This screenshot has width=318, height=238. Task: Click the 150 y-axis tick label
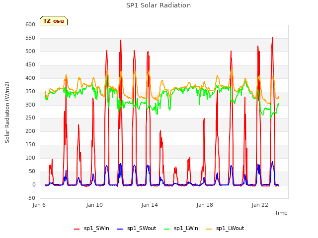(30, 144)
